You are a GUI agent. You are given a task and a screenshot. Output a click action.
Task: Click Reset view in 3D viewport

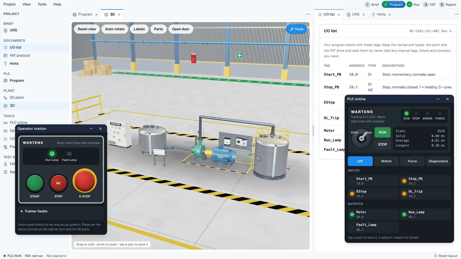pos(87,29)
